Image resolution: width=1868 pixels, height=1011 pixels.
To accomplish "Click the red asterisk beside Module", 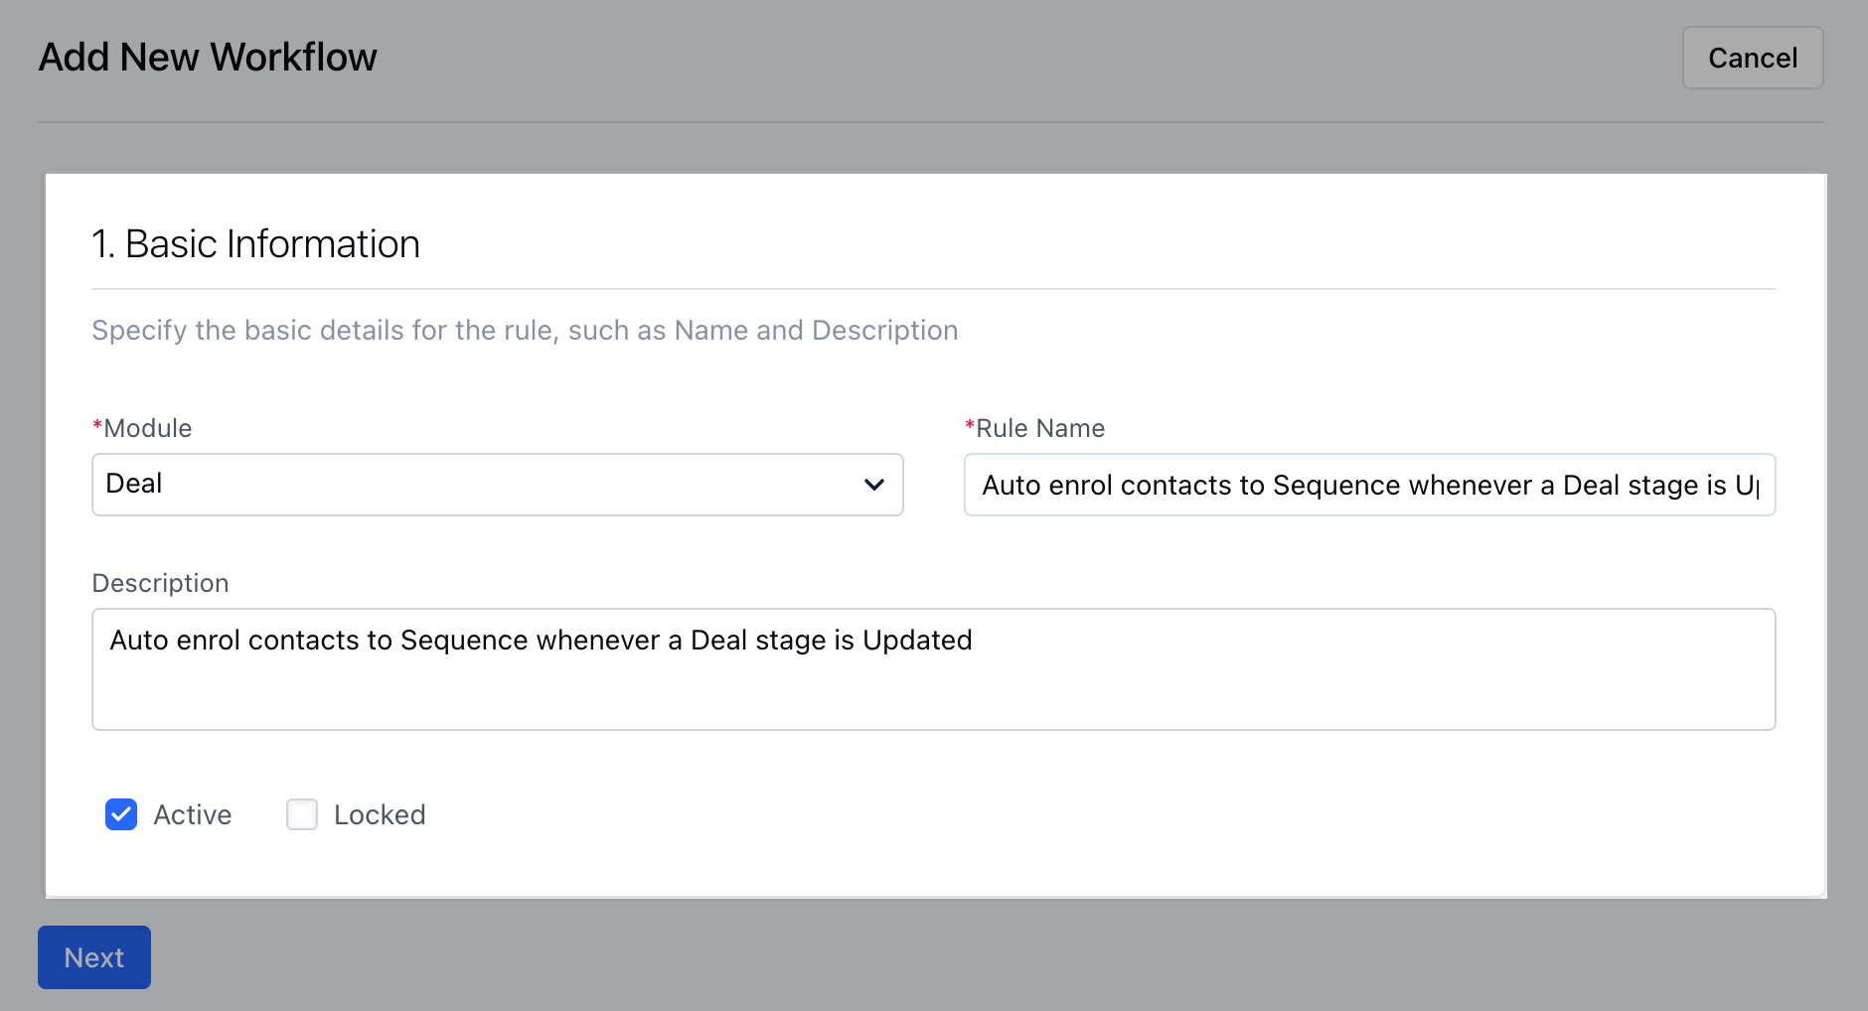I will point(97,427).
